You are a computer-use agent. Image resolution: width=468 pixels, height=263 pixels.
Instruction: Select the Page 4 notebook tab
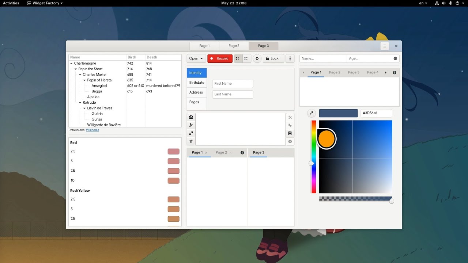pos(373,72)
